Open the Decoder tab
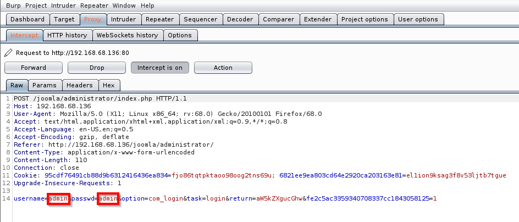 coord(240,19)
